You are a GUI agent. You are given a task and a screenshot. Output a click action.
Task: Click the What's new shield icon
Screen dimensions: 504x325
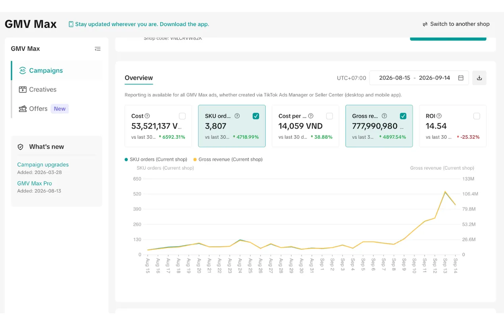(x=21, y=147)
